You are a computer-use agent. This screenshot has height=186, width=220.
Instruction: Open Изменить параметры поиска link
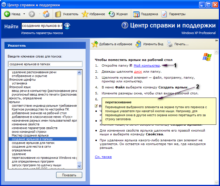(x=42, y=33)
